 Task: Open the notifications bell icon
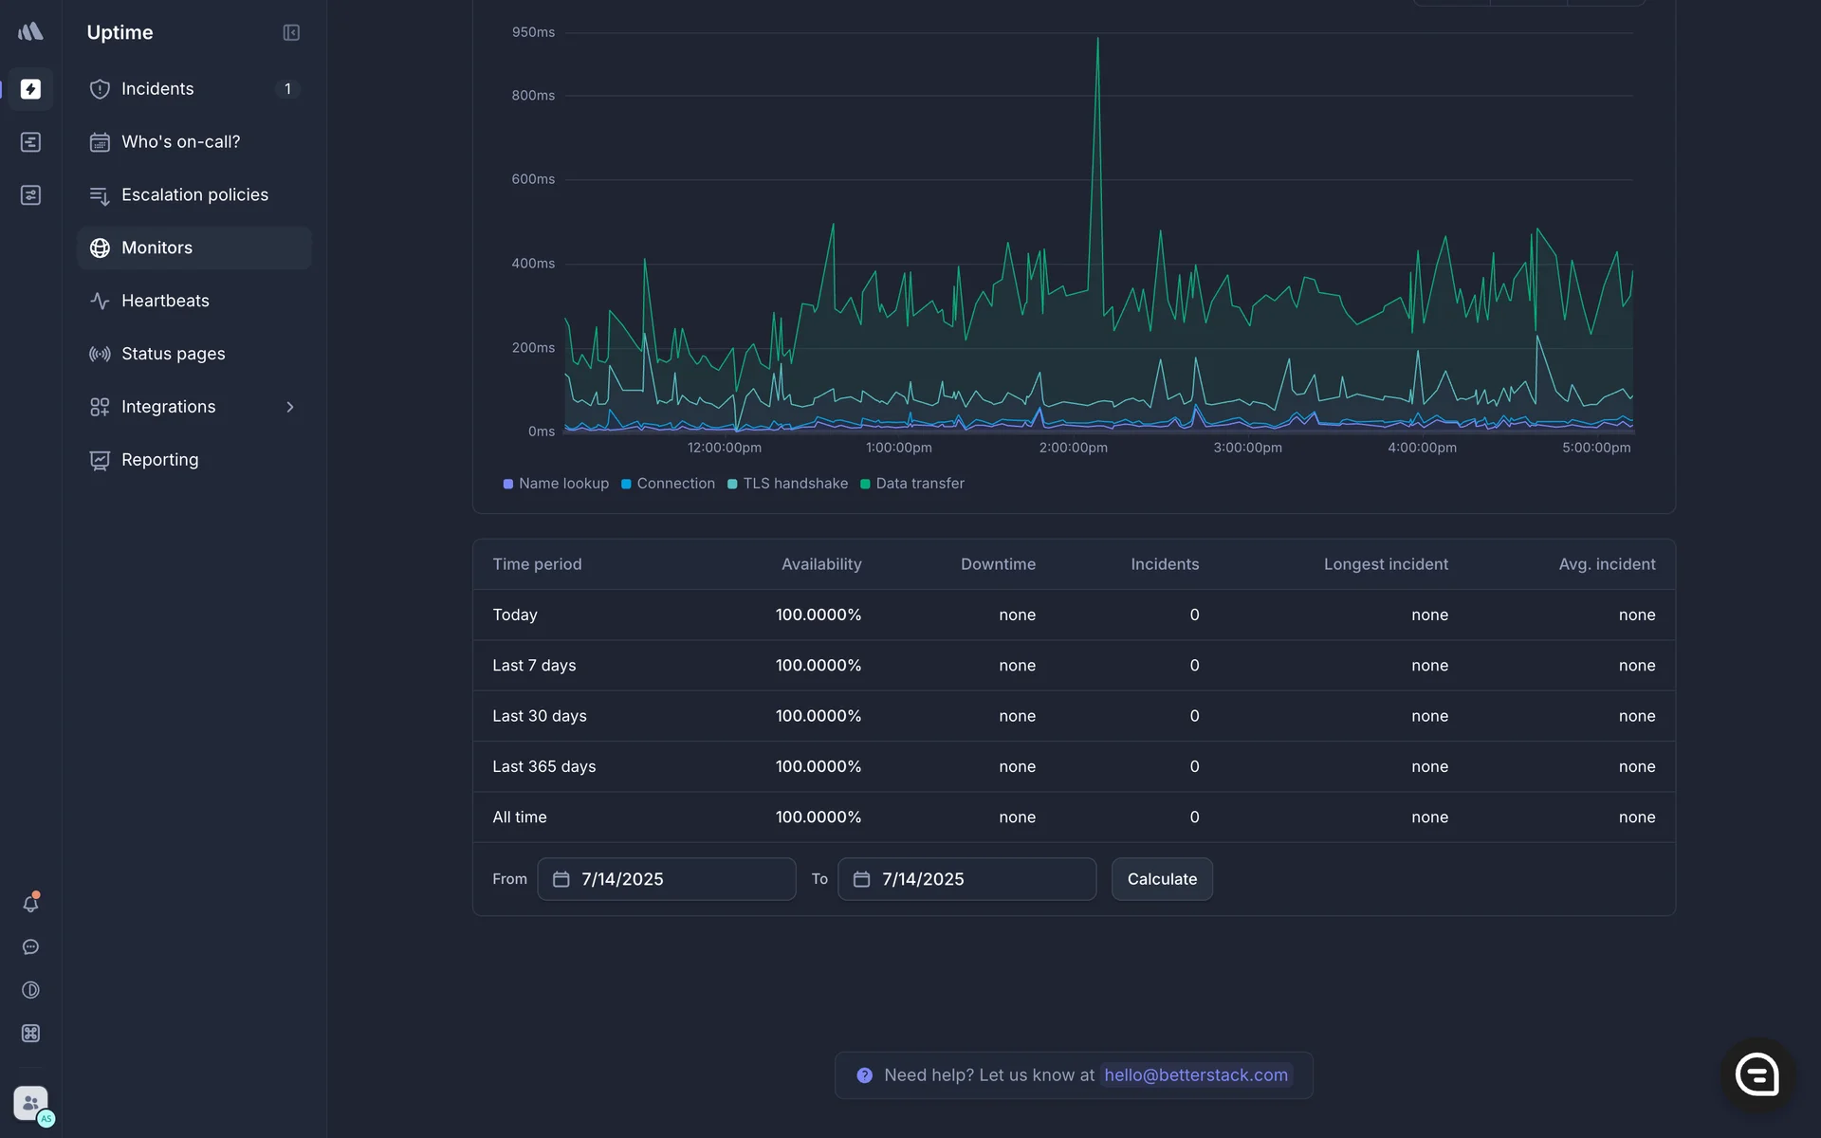click(x=30, y=904)
